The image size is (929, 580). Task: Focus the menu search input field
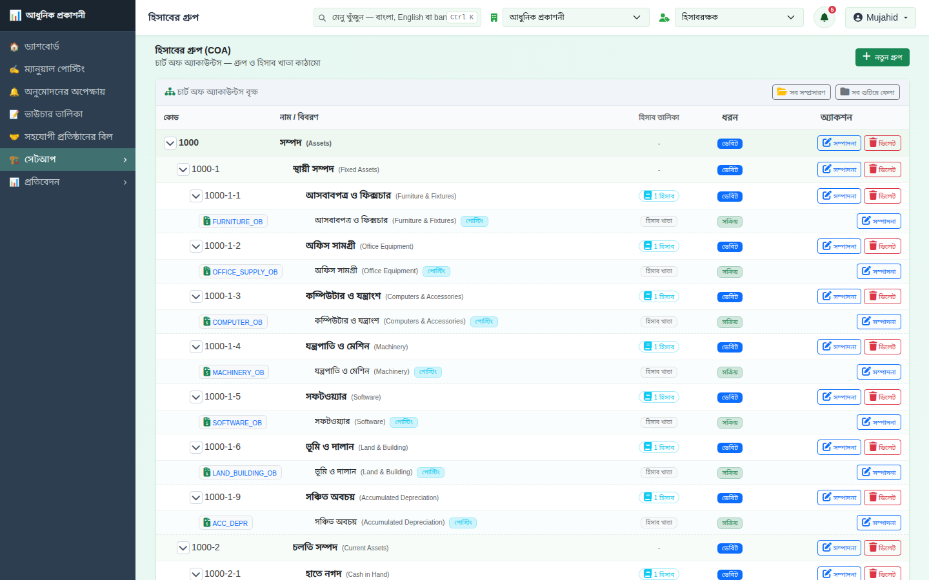(x=397, y=17)
